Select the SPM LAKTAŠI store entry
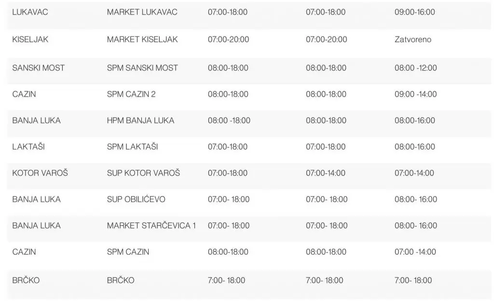The height and width of the screenshot is (305, 494). [132, 147]
